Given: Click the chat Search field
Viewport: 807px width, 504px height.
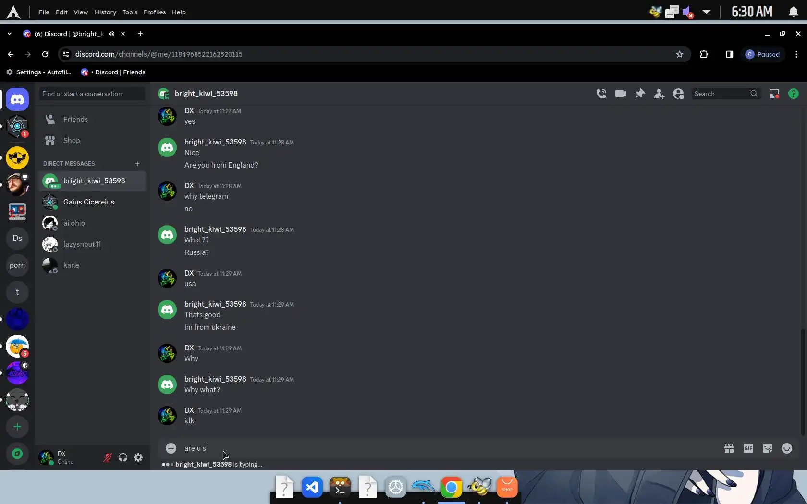Looking at the screenshot, I should (x=725, y=94).
